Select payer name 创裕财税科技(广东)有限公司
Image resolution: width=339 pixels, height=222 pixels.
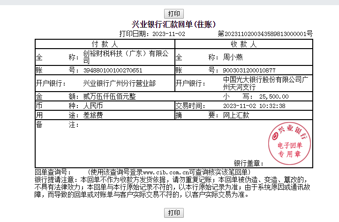(126, 57)
